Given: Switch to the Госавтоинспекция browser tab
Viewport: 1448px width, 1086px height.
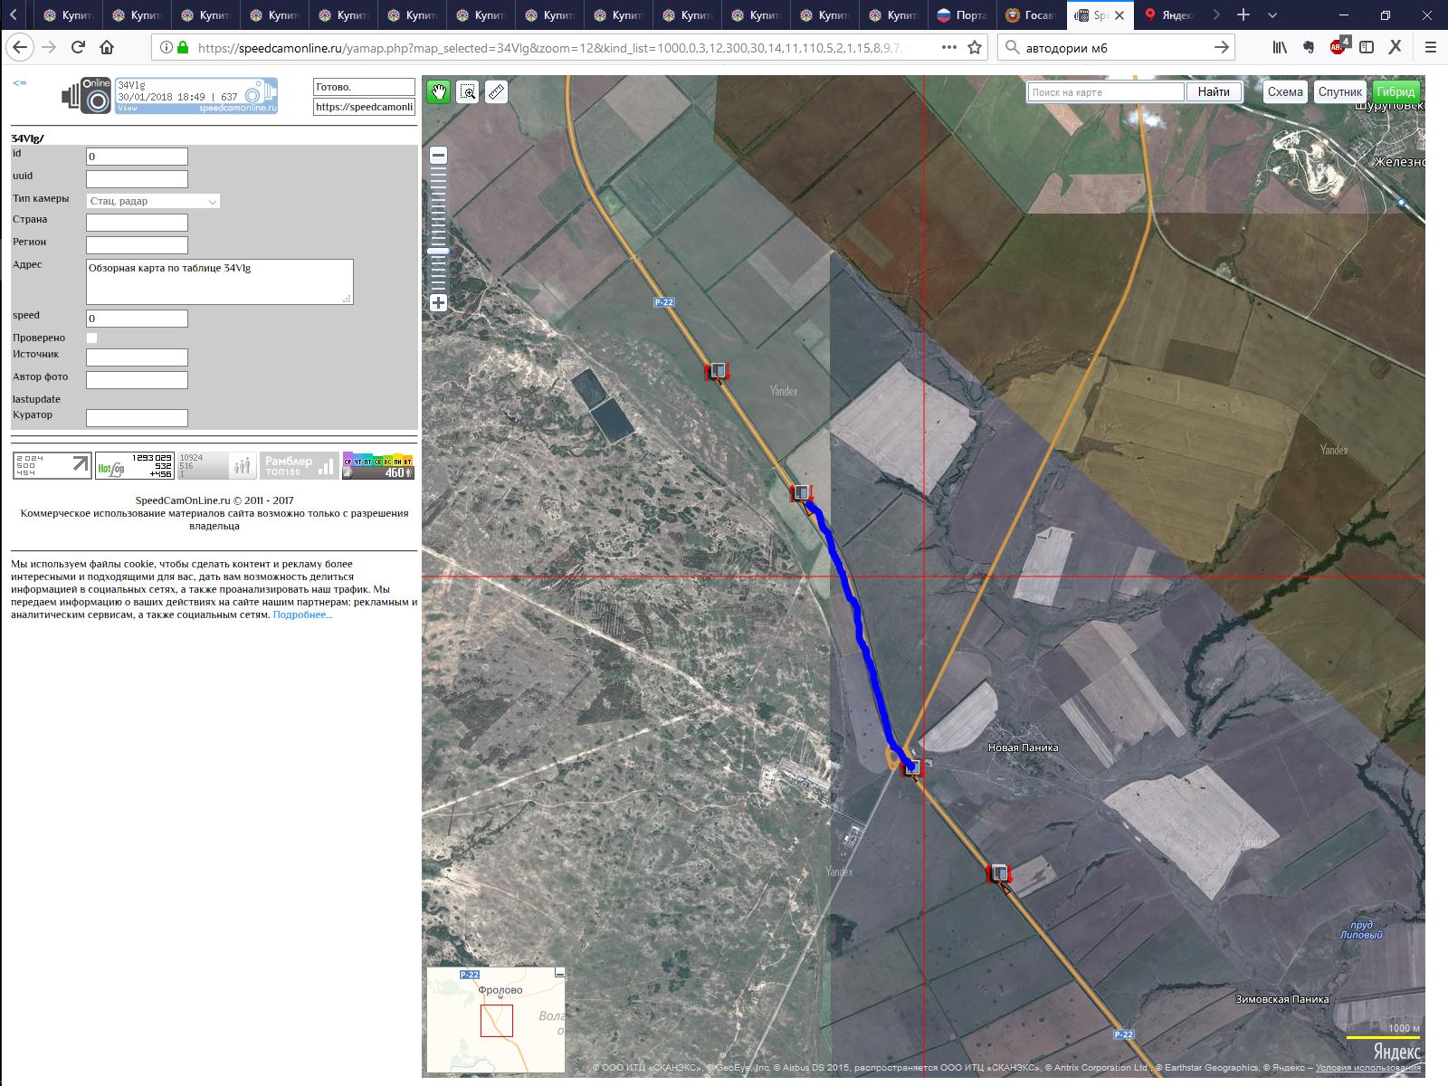Looking at the screenshot, I should (x=1031, y=15).
